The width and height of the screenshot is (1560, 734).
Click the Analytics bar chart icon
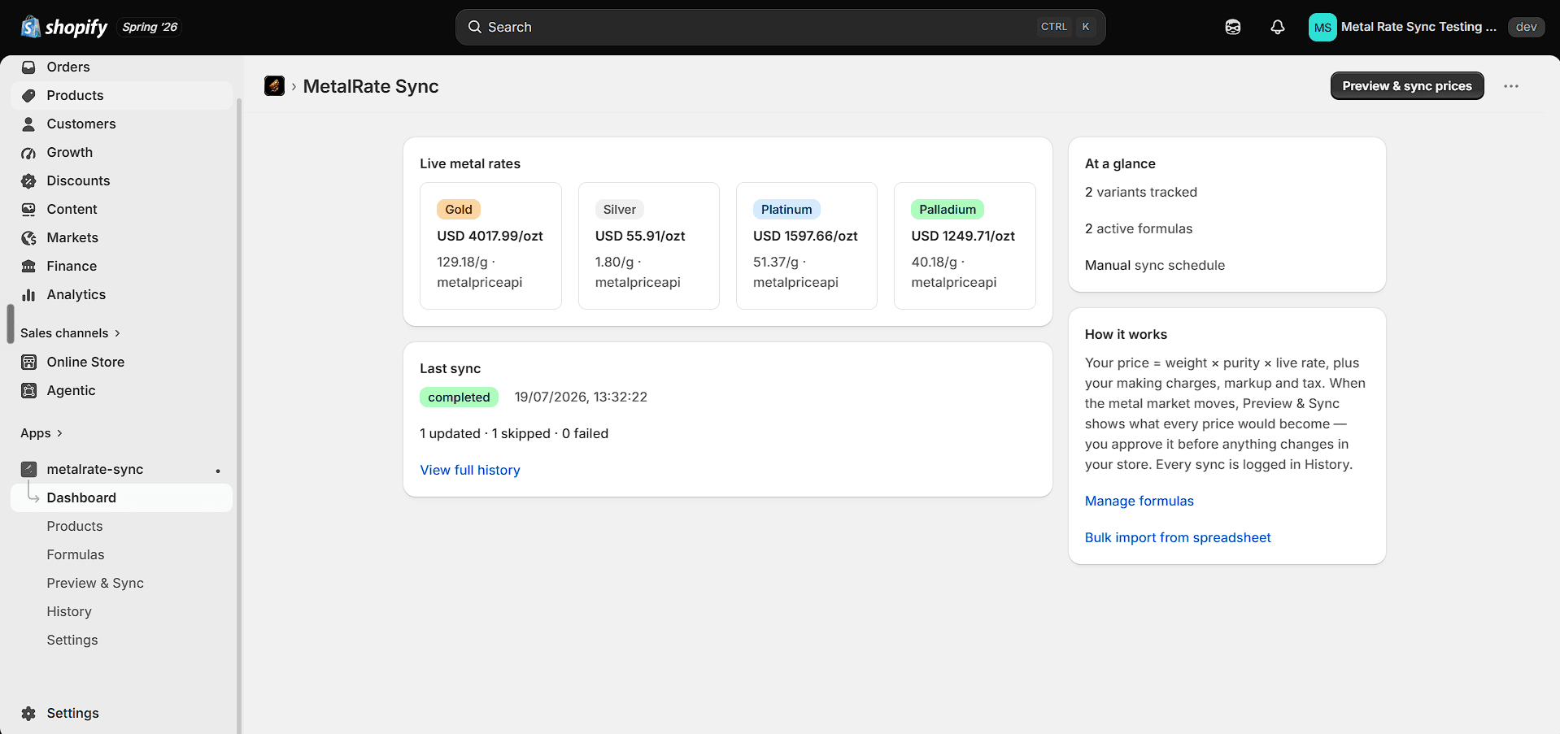28,294
